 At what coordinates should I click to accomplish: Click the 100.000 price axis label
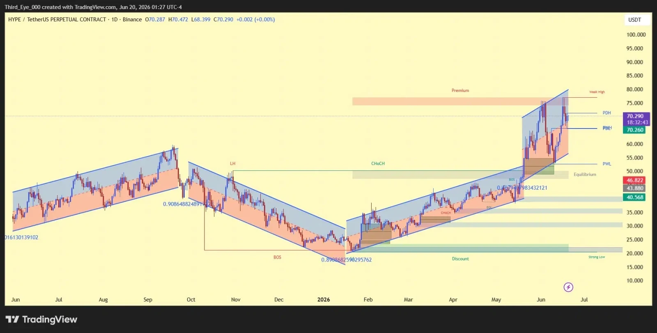coord(636,35)
